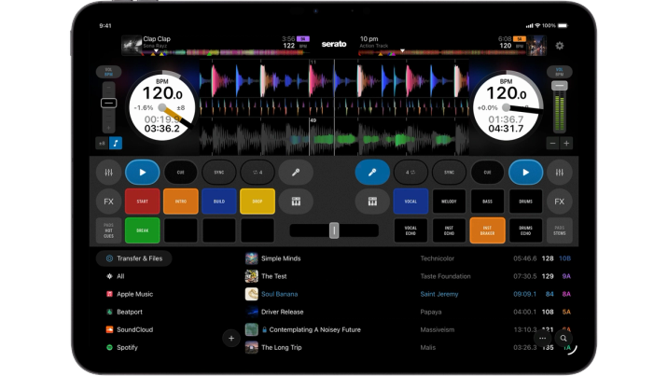
Task: Tap the INST ECHO pad
Action: (x=449, y=230)
